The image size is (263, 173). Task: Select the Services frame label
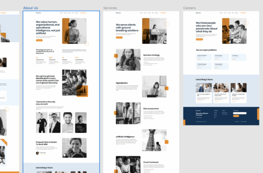pyautogui.click(x=110, y=8)
